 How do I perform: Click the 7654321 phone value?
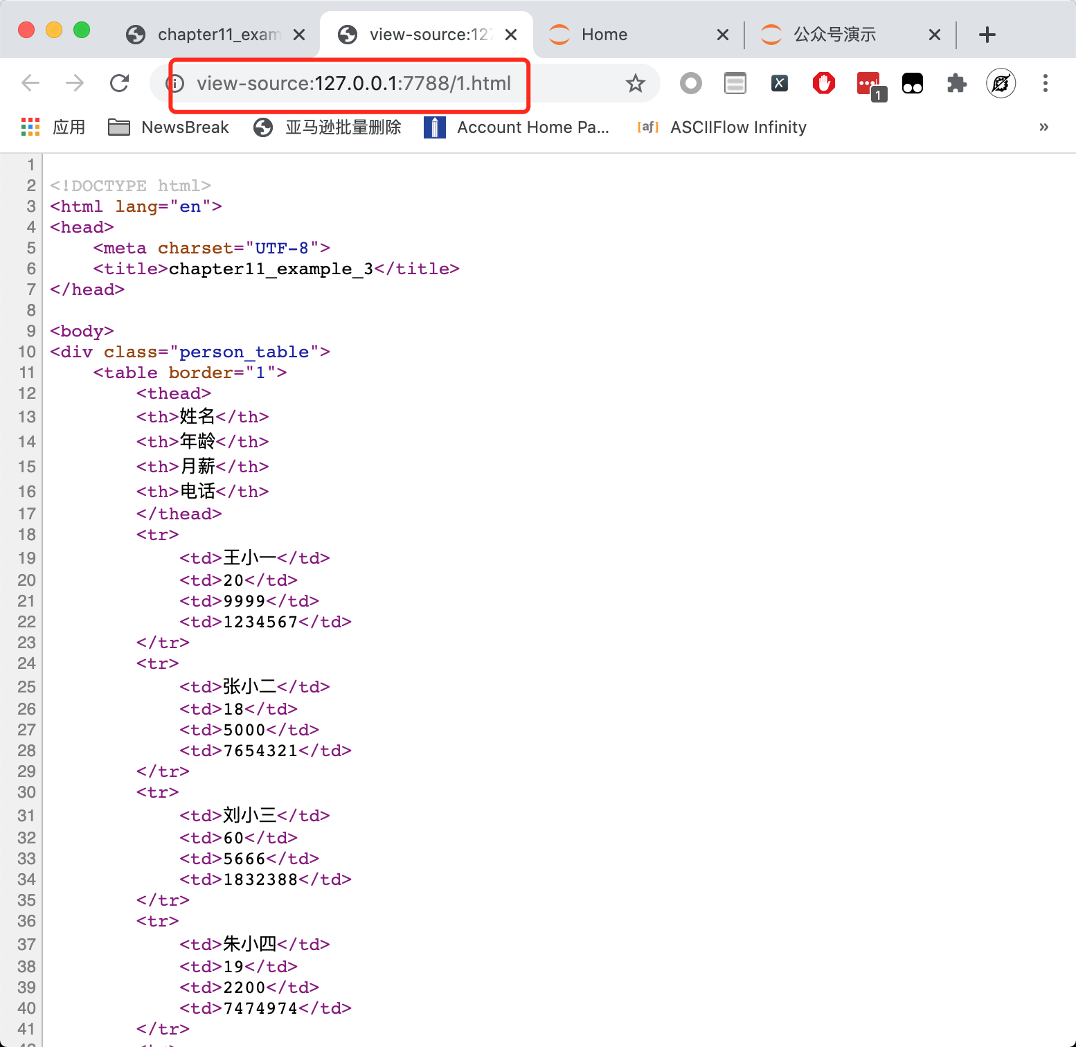260,751
